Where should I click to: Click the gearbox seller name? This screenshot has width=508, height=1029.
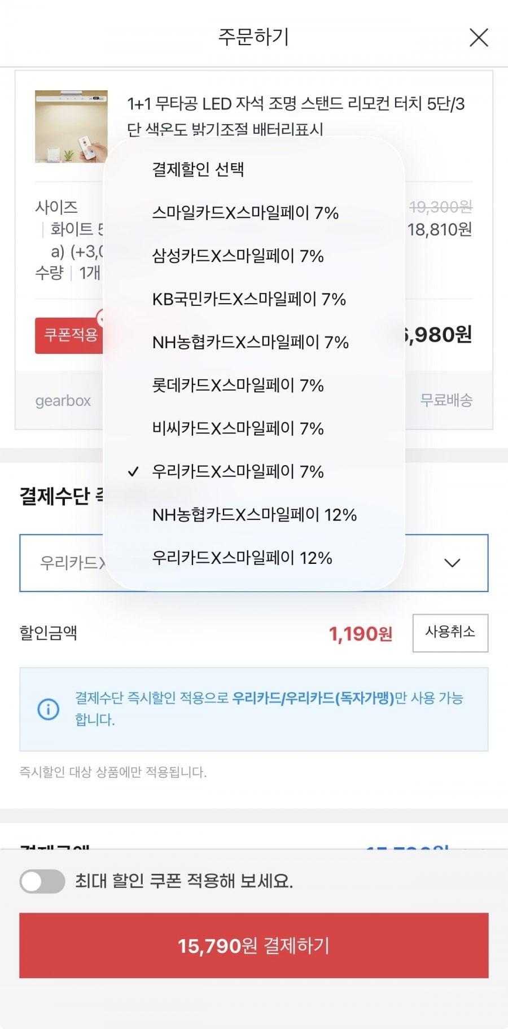pyautogui.click(x=63, y=401)
